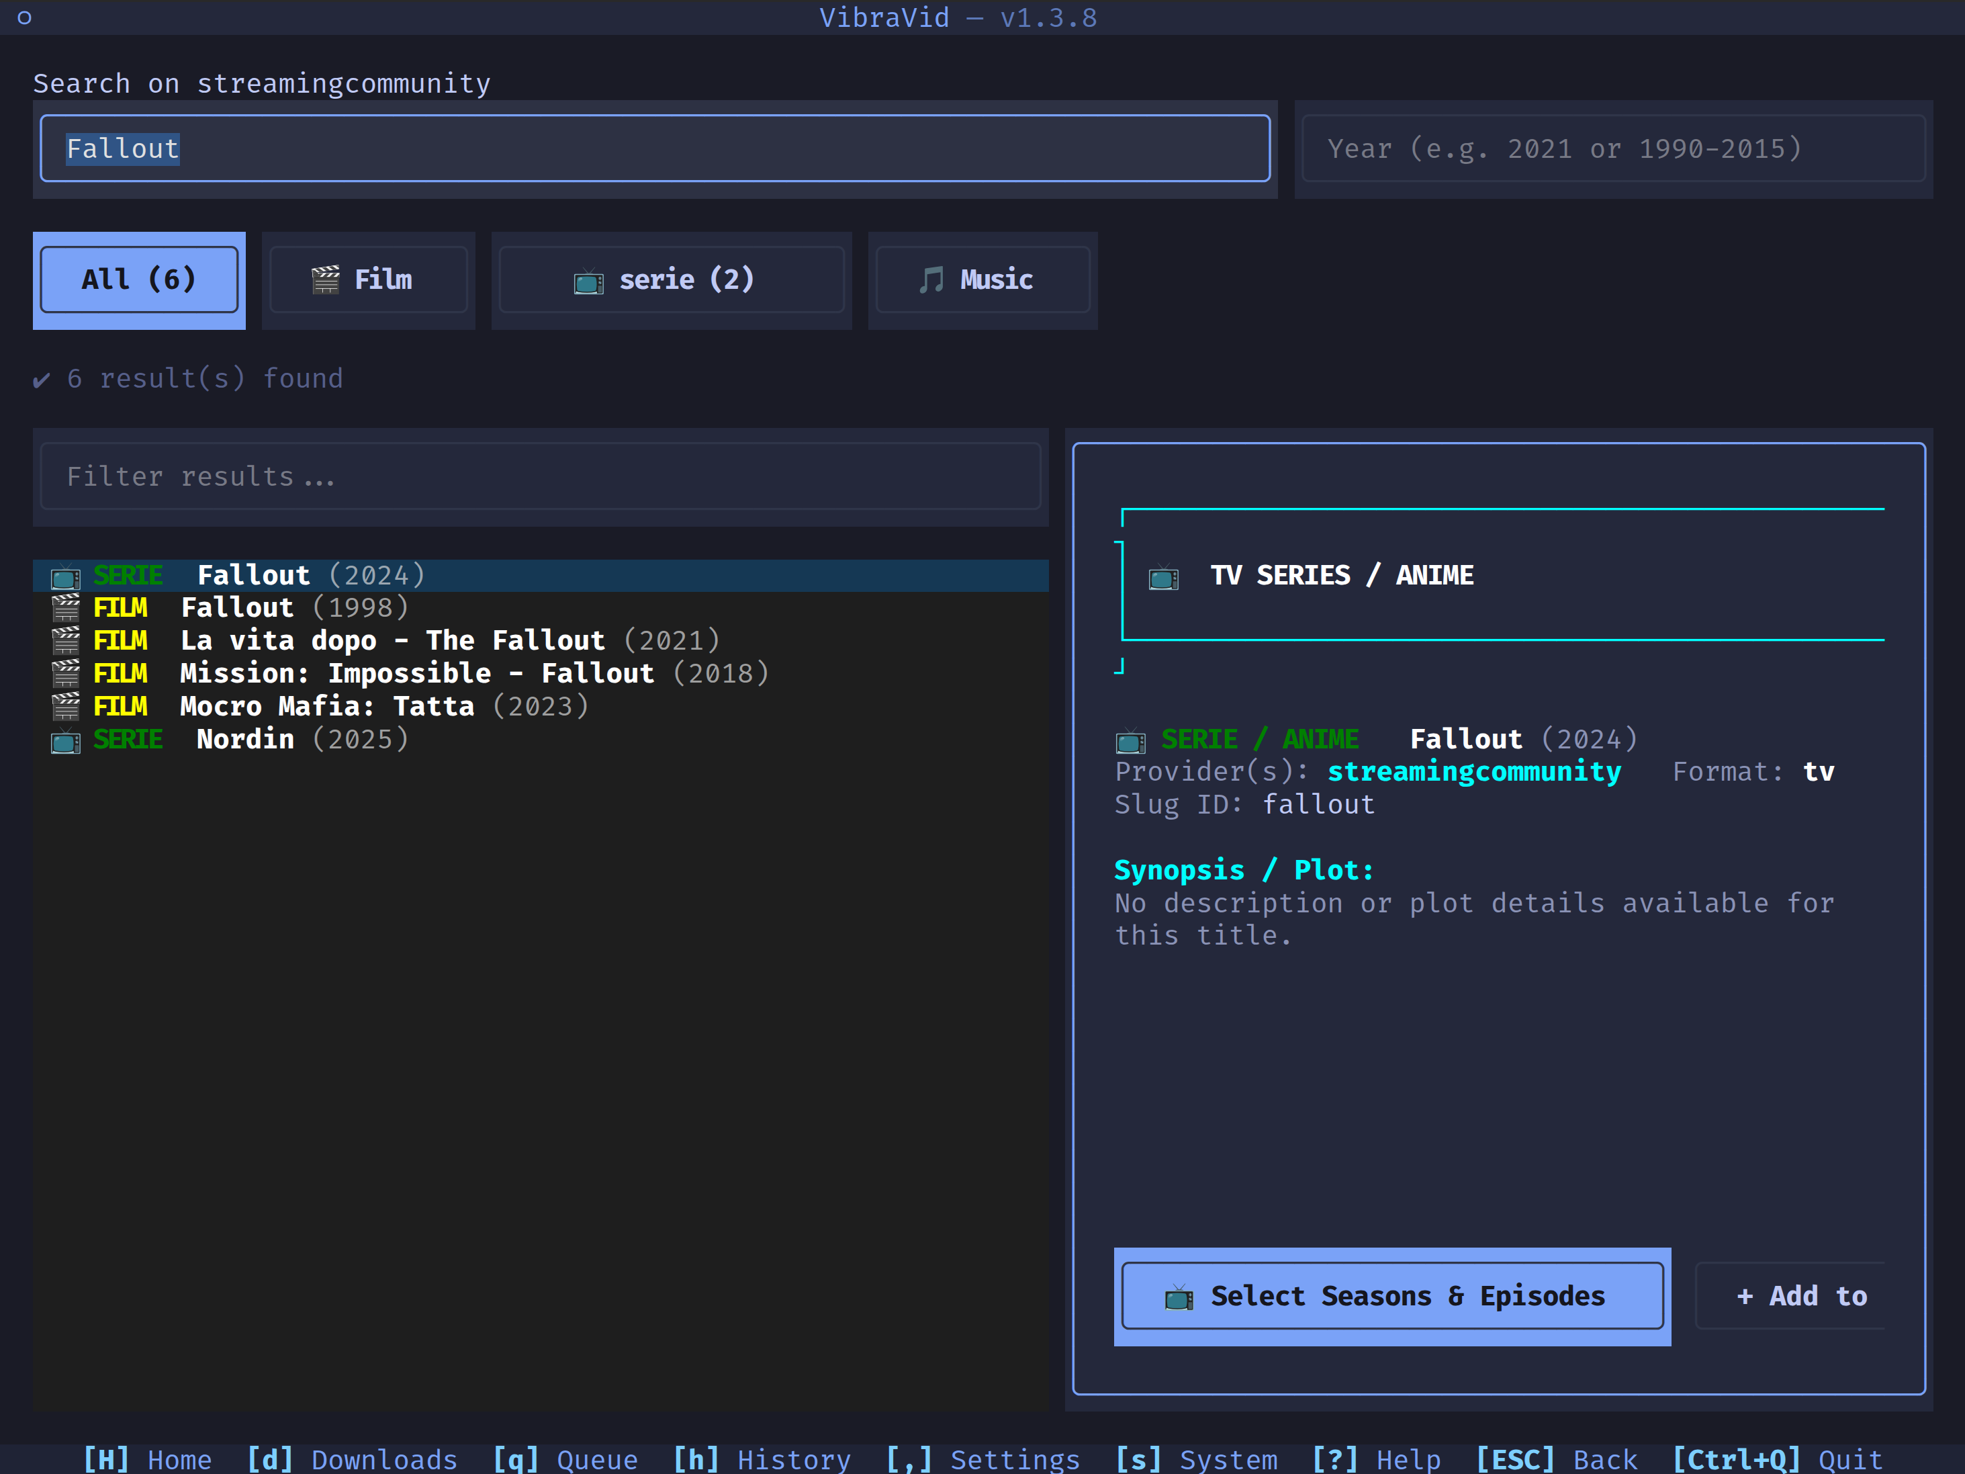Click the TV icon beside Nordin (2025)
The width and height of the screenshot is (1965, 1474).
[x=65, y=740]
